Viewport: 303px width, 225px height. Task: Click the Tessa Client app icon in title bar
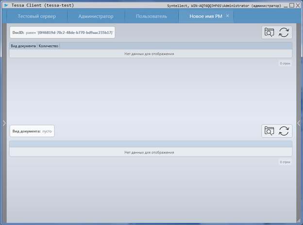(x=5, y=5)
